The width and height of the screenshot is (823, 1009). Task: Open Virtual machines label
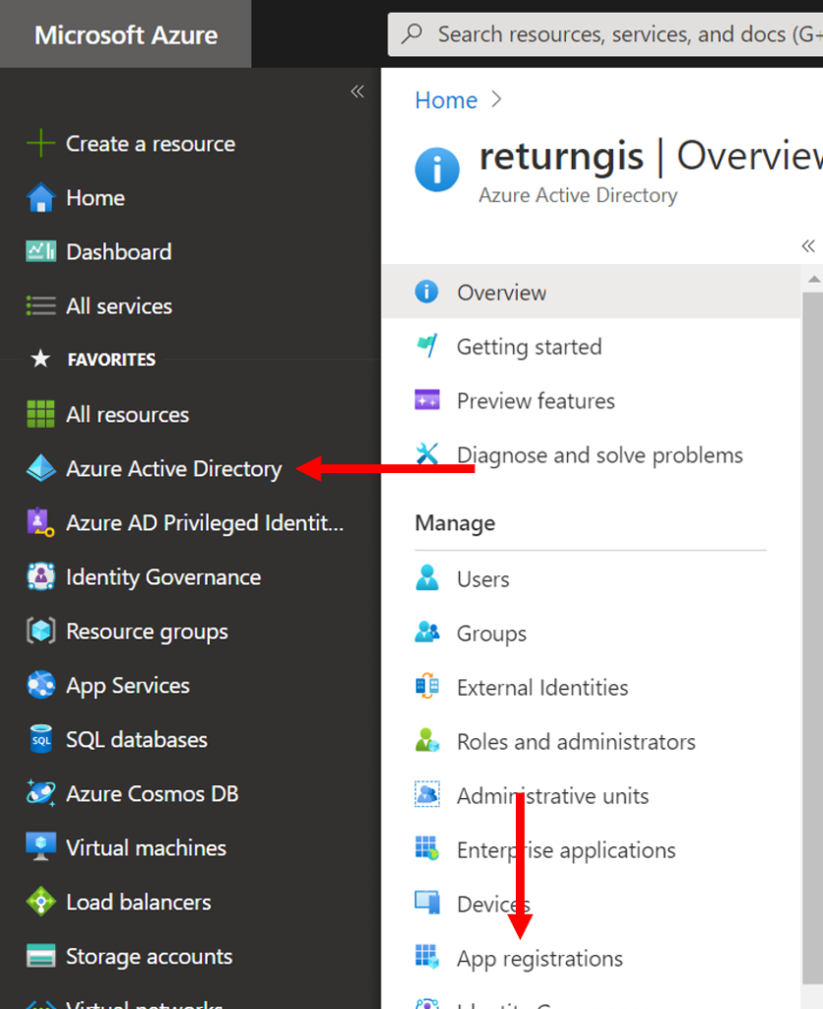tap(146, 847)
